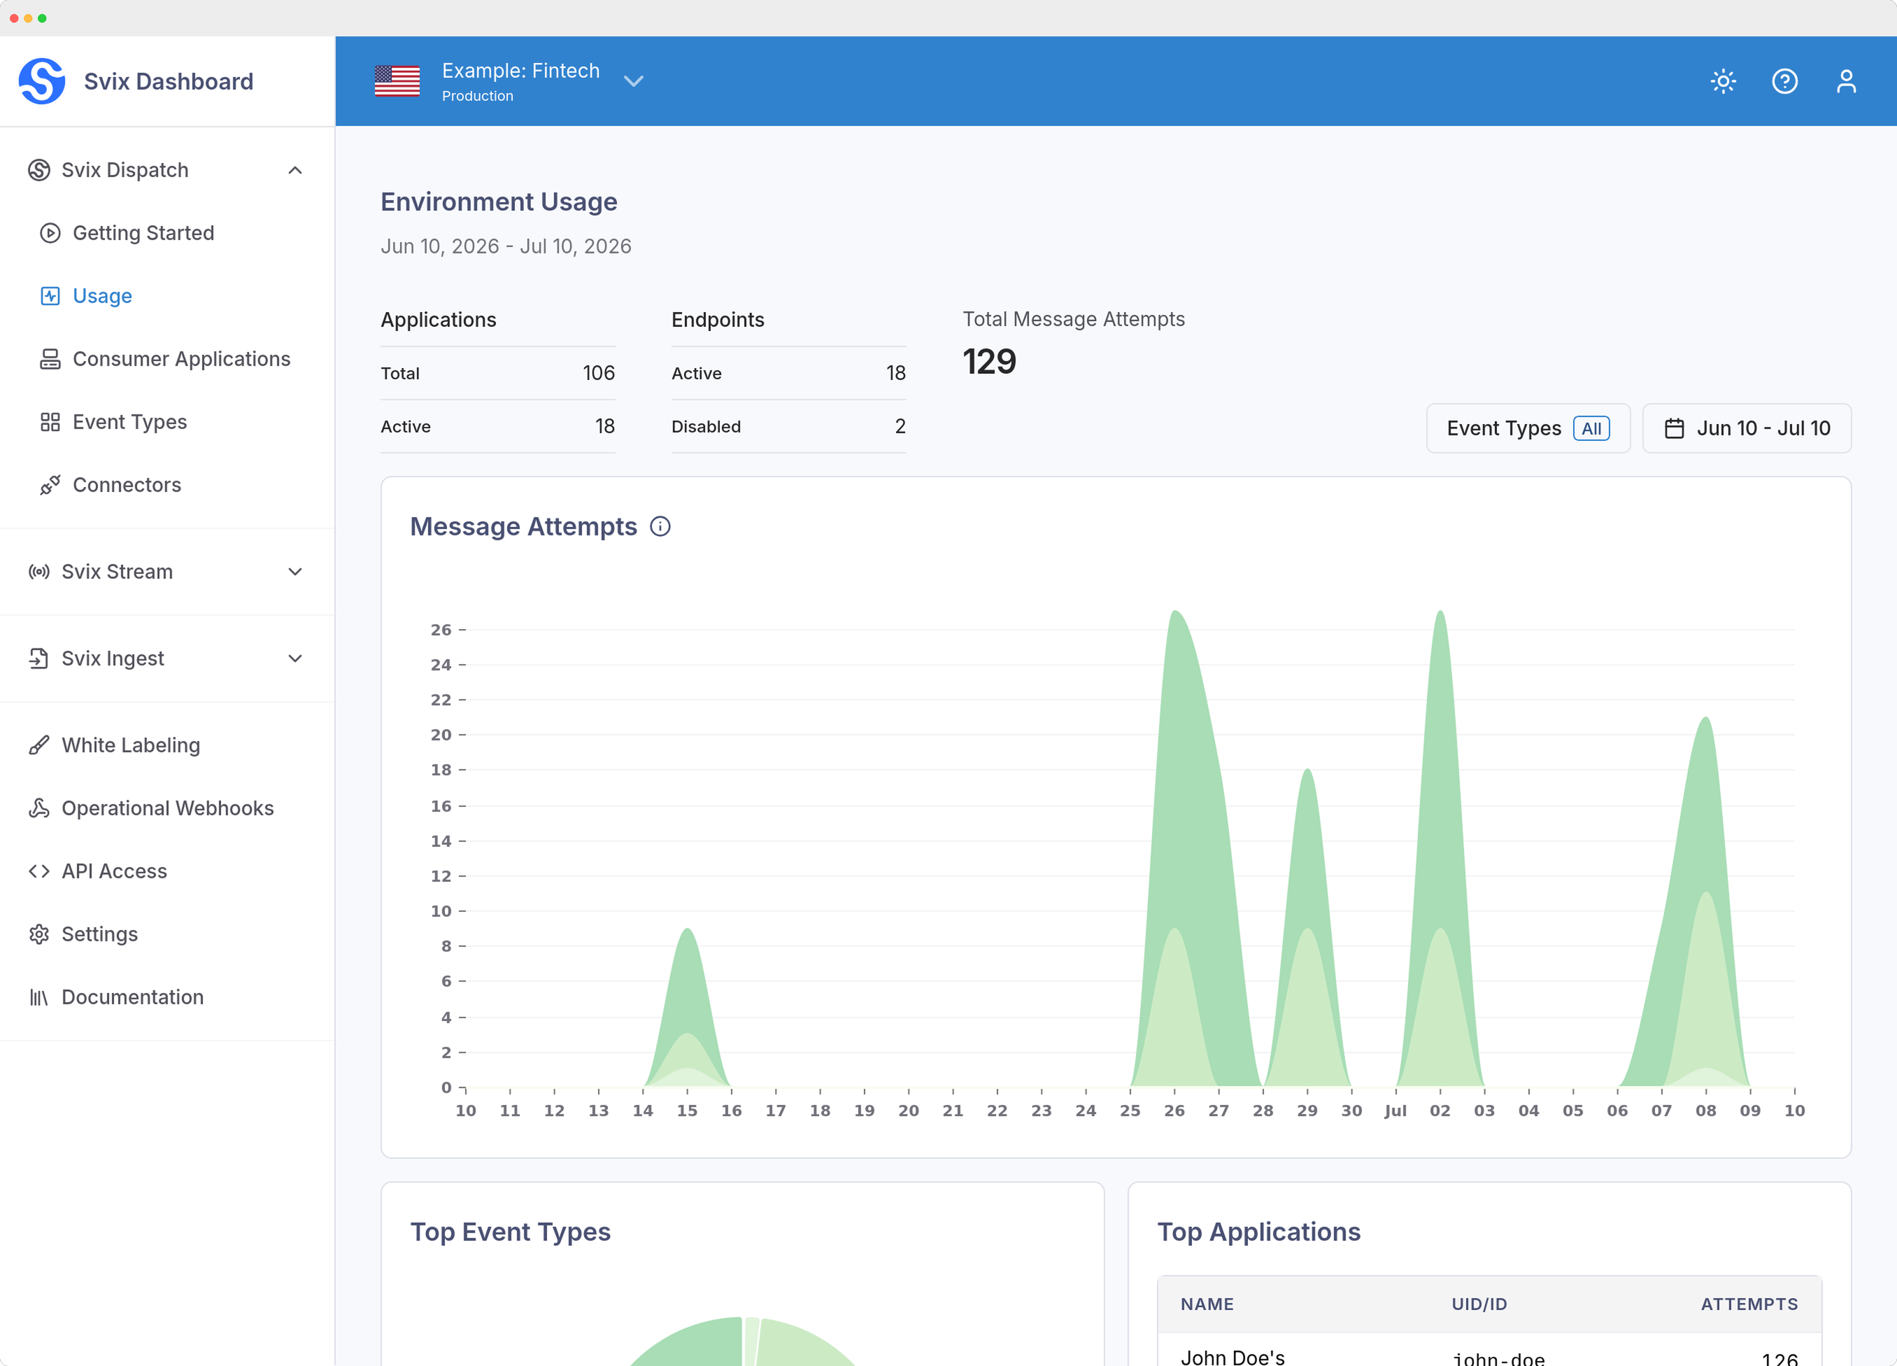This screenshot has height=1366, width=1897.
Task: Expand the Svix Ingest section
Action: (x=295, y=659)
